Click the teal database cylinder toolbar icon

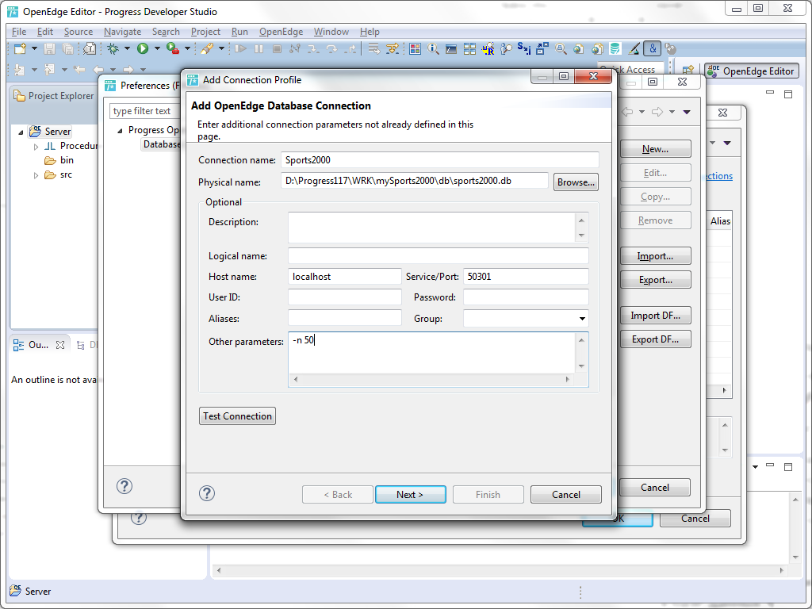[615, 49]
